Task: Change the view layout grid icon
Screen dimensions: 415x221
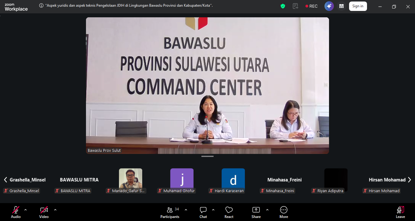Action: pos(341,6)
